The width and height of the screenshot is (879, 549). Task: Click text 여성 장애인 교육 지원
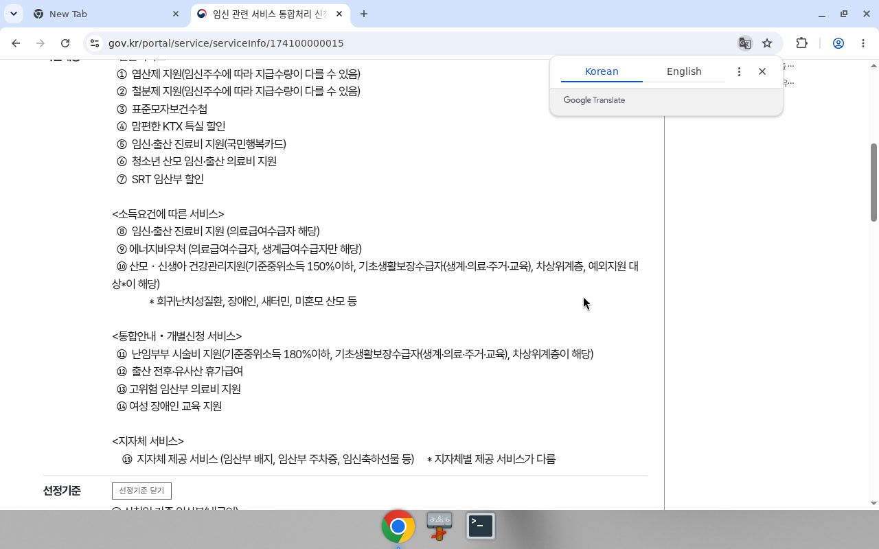(x=175, y=406)
